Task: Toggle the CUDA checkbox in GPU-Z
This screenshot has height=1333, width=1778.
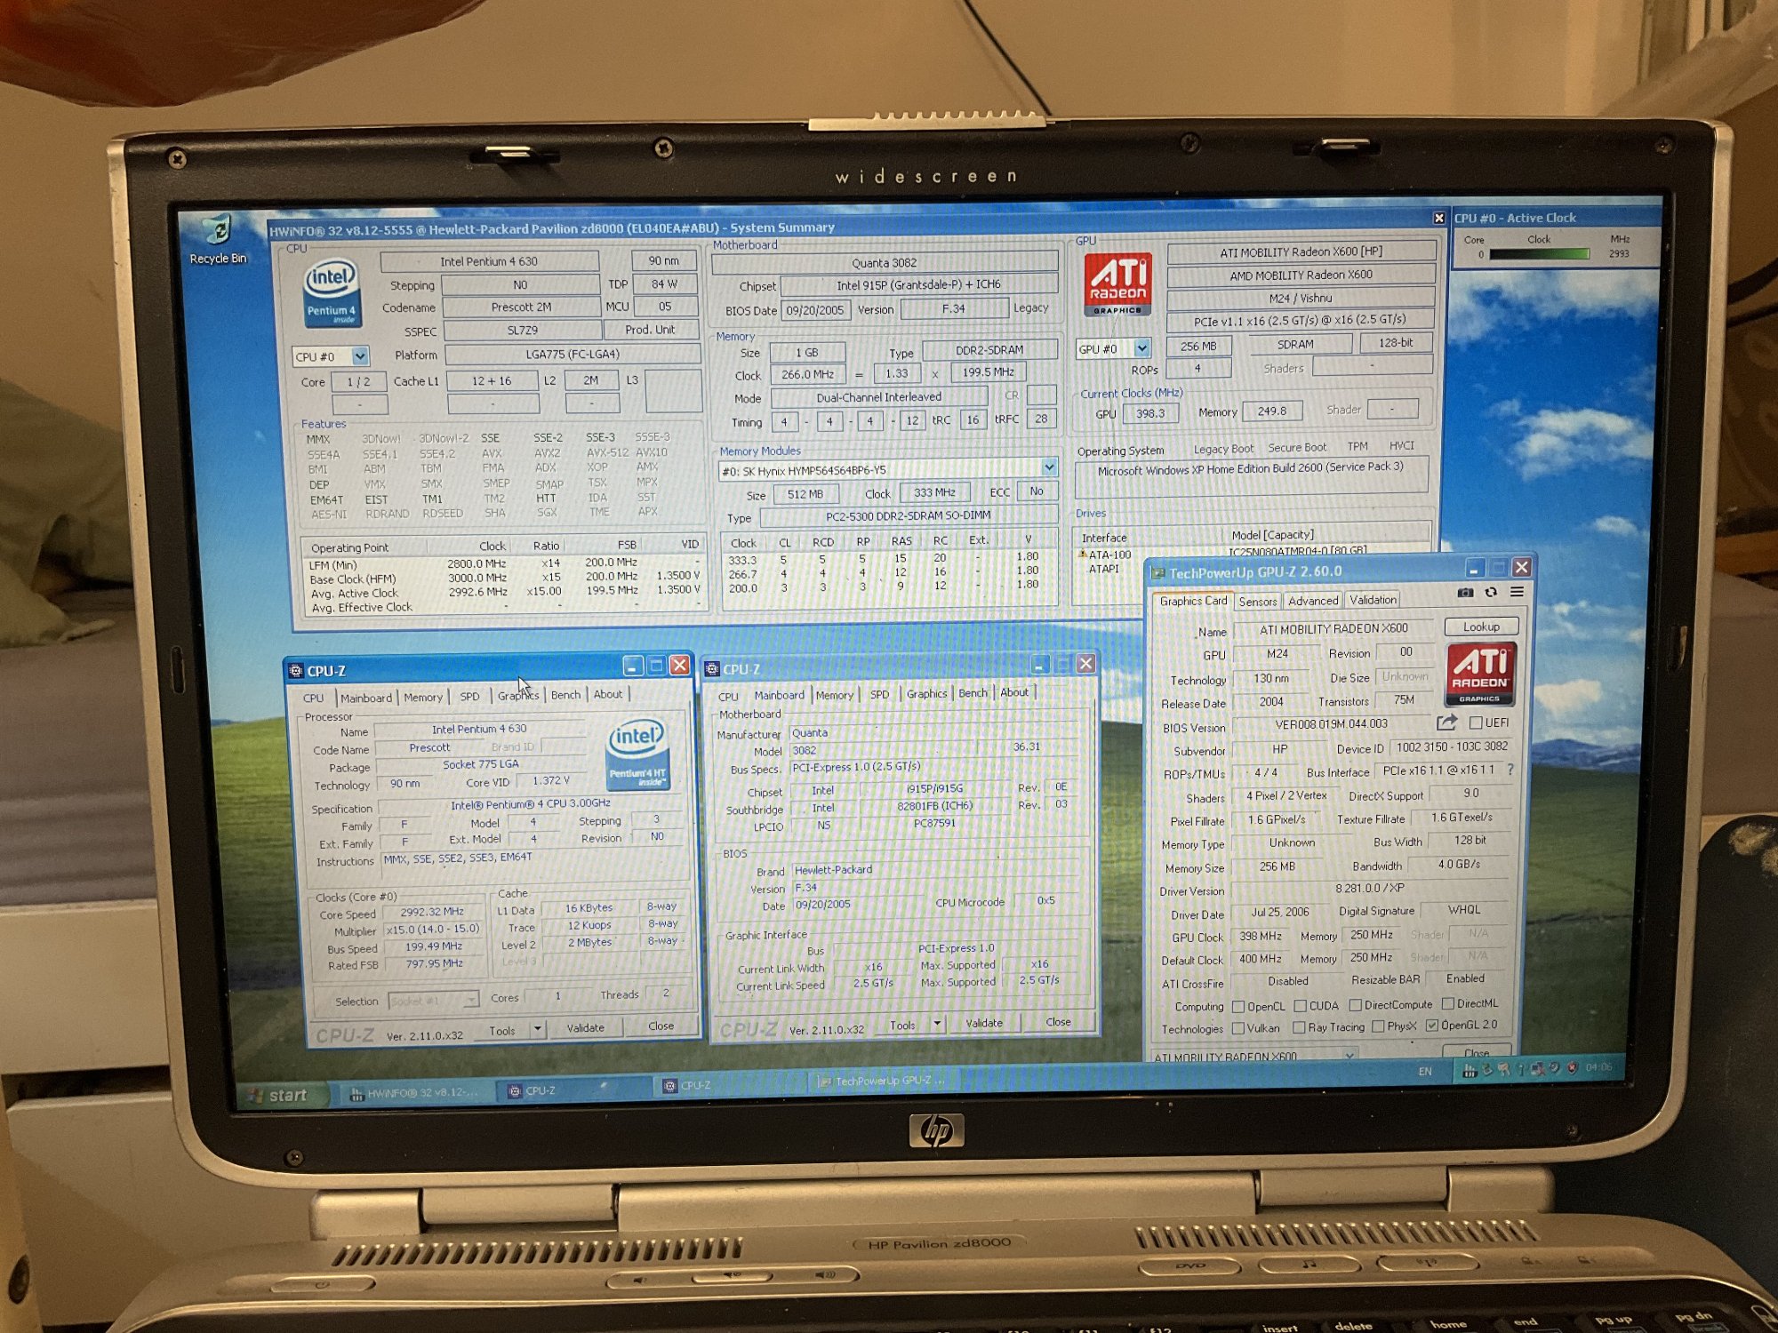Action: click(1300, 1006)
